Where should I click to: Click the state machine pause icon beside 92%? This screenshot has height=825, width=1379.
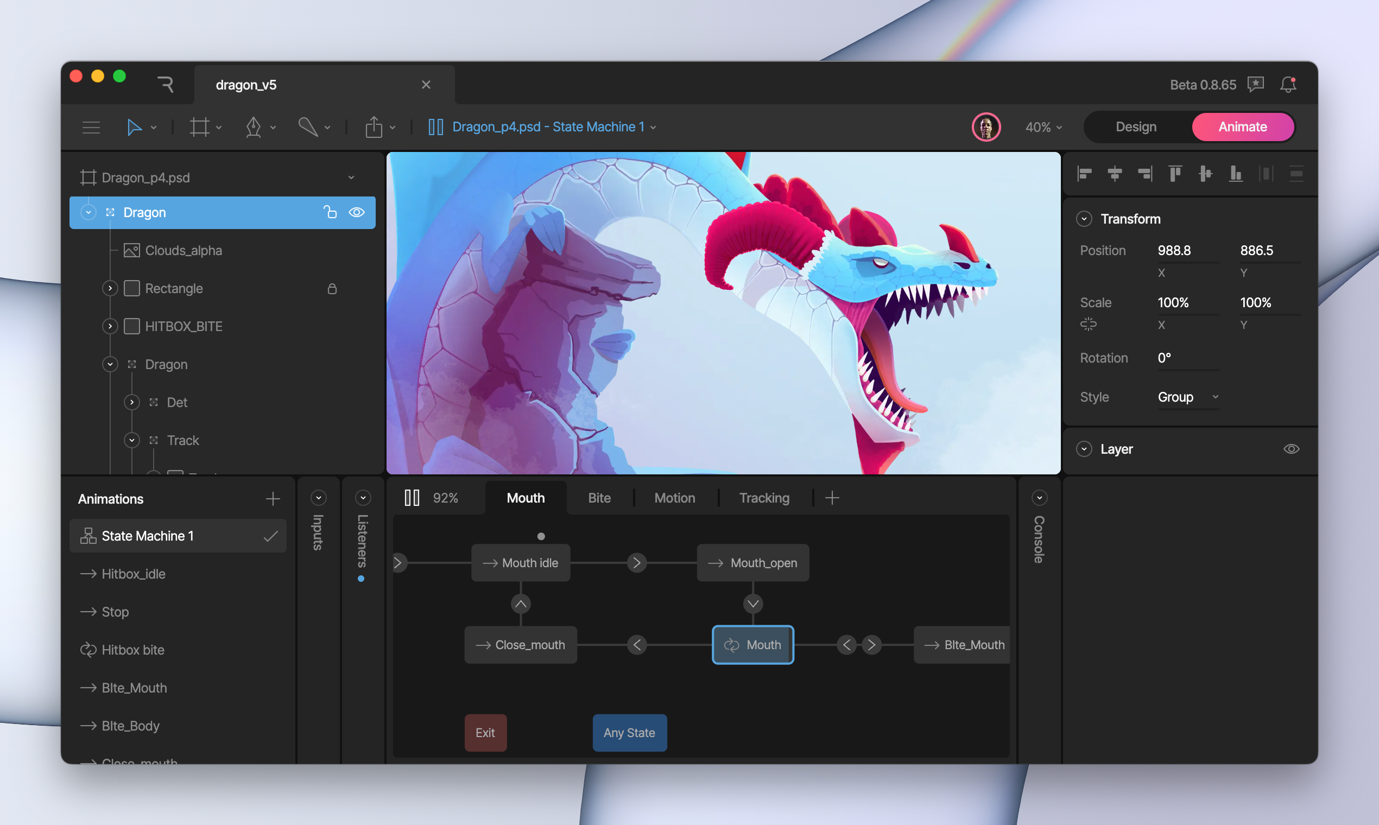[412, 498]
